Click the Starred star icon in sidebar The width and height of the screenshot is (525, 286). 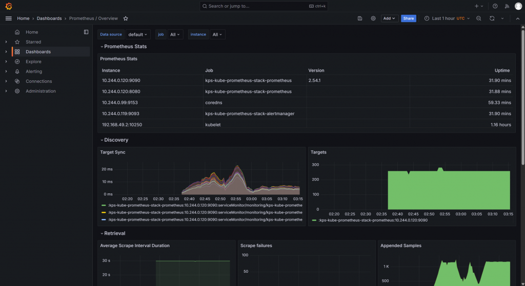point(17,42)
